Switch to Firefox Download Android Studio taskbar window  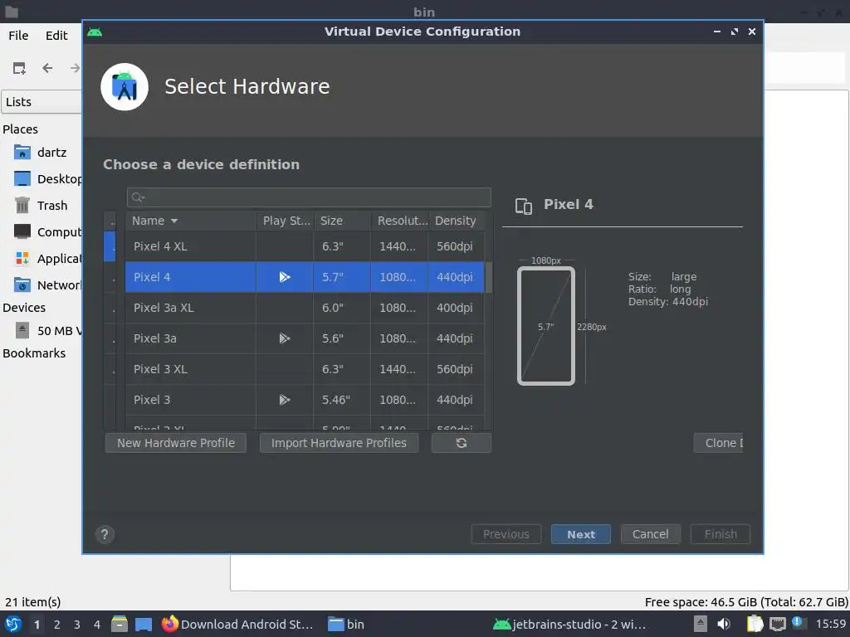point(237,624)
